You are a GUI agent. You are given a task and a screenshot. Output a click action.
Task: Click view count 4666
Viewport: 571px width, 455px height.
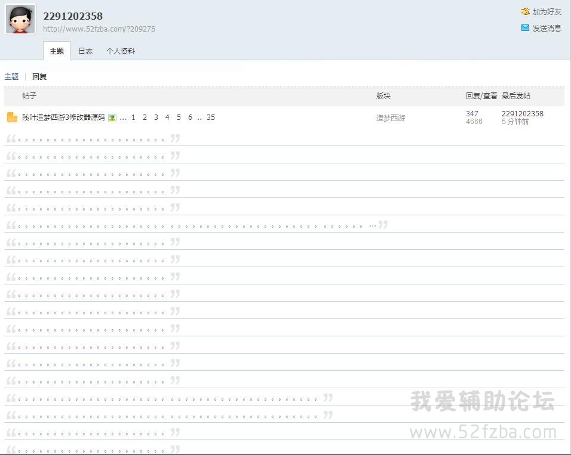(474, 122)
